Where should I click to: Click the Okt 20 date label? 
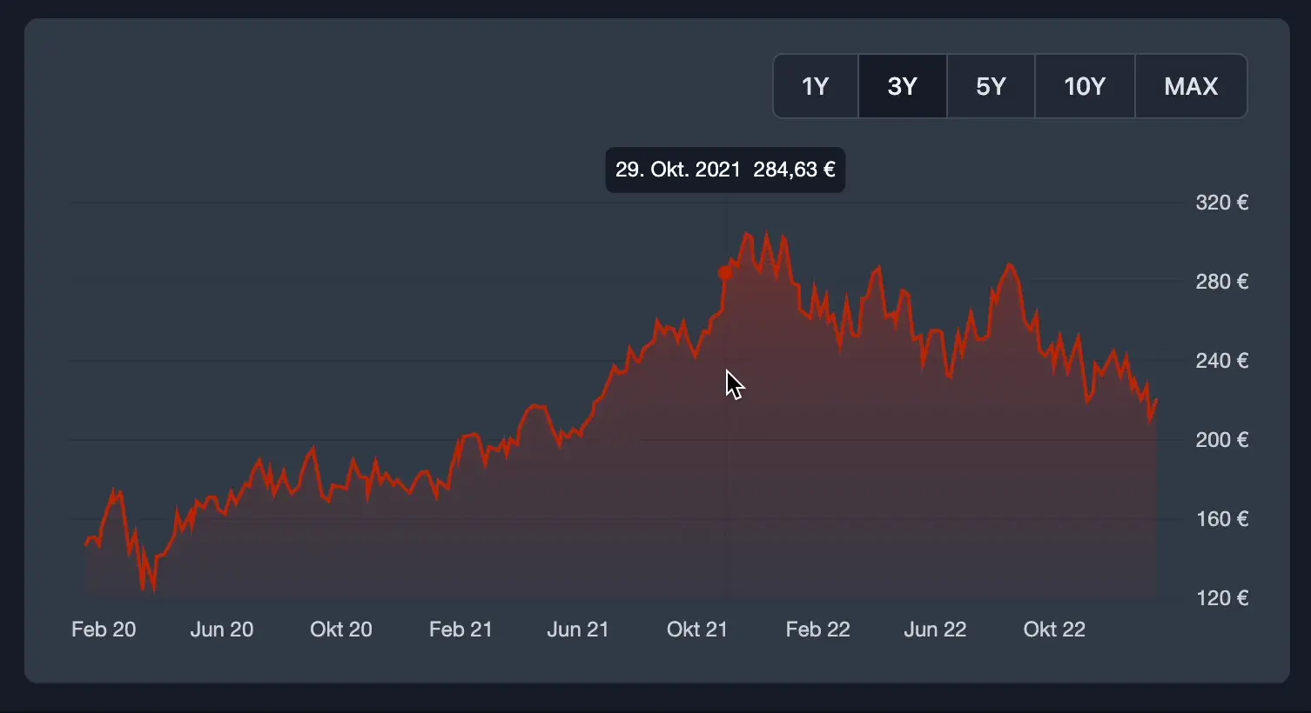341,630
